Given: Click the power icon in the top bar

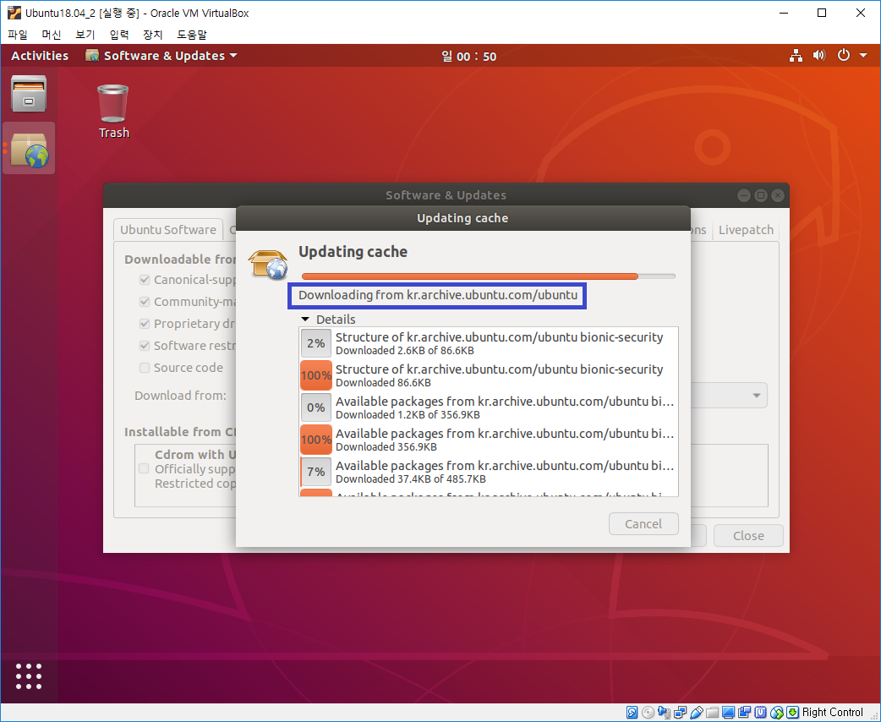Looking at the screenshot, I should point(843,56).
